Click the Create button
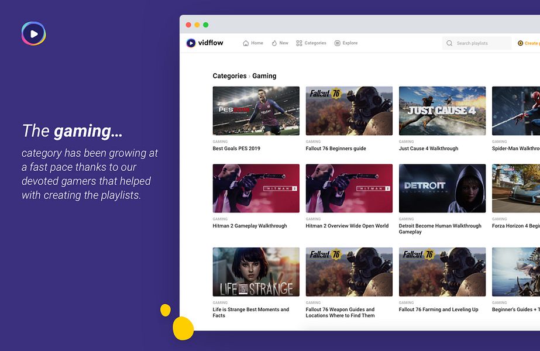Image resolution: width=540 pixels, height=351 pixels. [x=529, y=43]
